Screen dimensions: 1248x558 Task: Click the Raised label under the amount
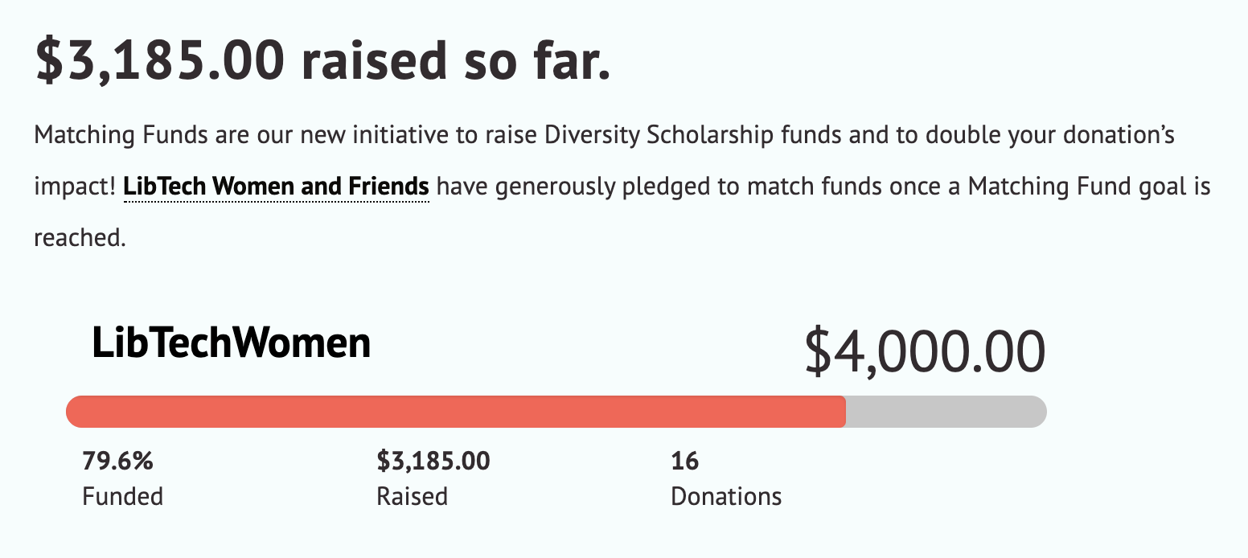pyautogui.click(x=412, y=496)
